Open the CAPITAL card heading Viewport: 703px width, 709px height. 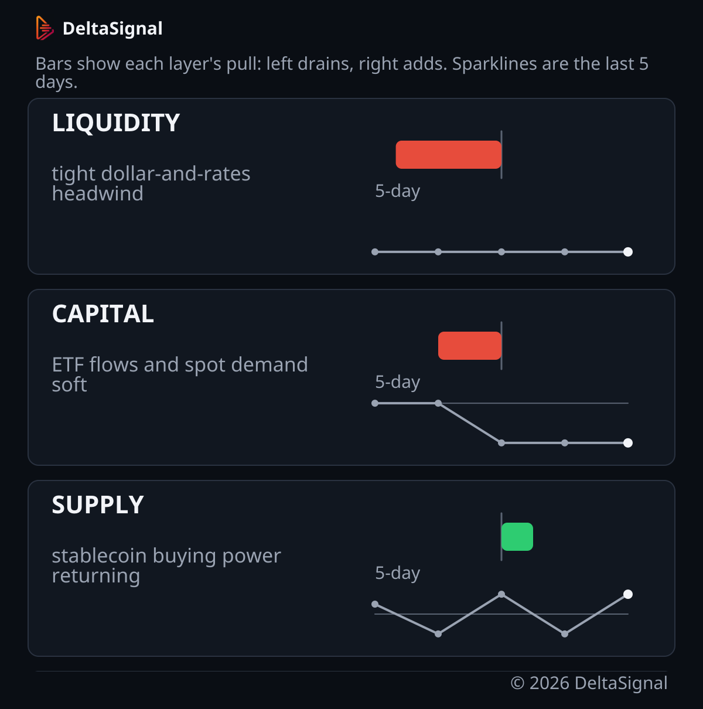tap(103, 314)
